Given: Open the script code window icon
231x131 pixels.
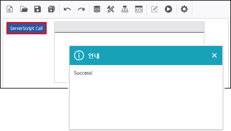Looking at the screenshot, I should (x=139, y=9).
